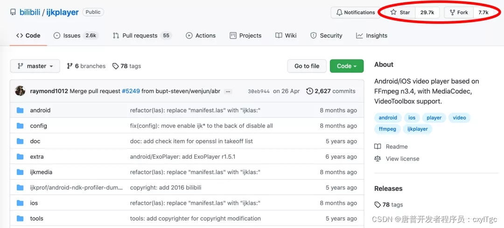Screen dimensions: 504x228
Task: Open the 7.7k forks count
Action: pyautogui.click(x=483, y=13)
